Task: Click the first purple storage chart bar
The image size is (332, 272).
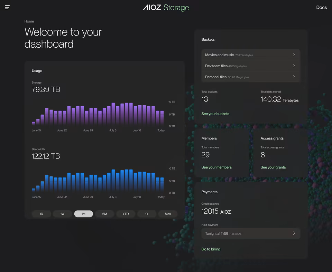Action: pyautogui.click(x=34, y=124)
